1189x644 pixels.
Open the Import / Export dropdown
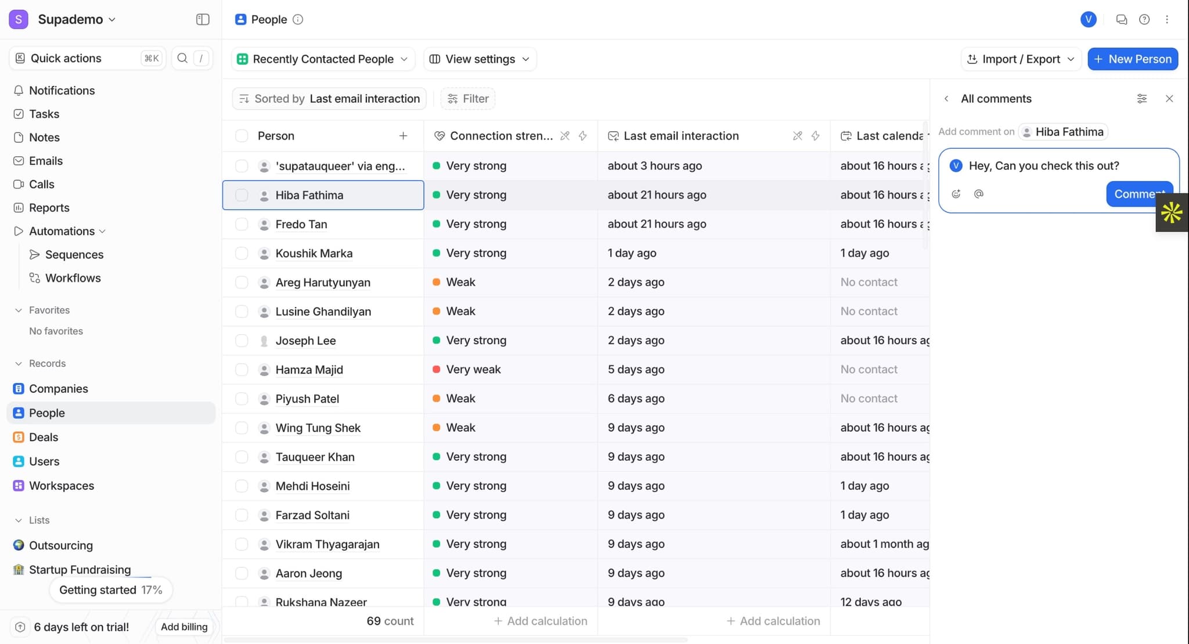point(1021,59)
